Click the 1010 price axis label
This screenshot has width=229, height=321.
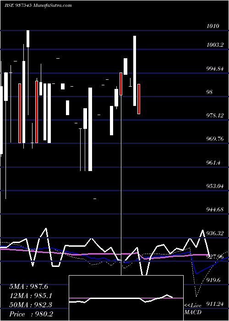[213, 26]
